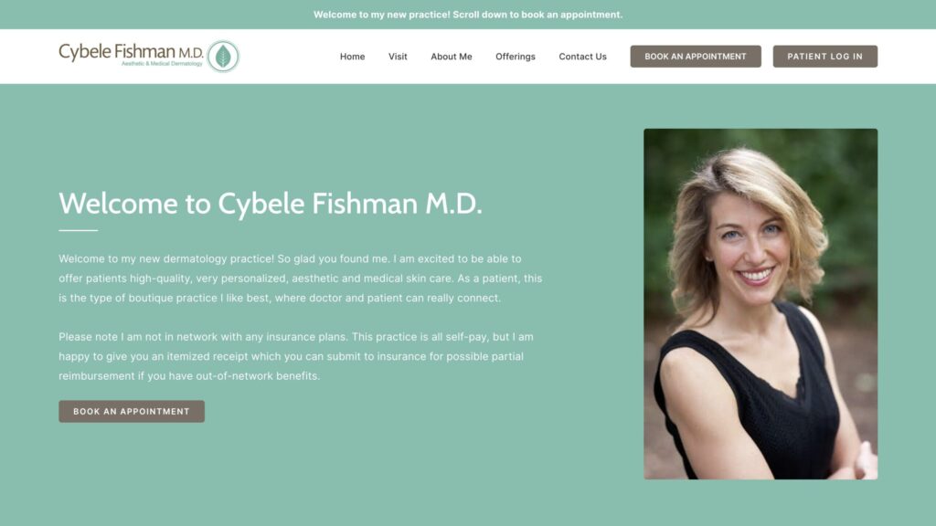Open the About Me page

point(452,56)
